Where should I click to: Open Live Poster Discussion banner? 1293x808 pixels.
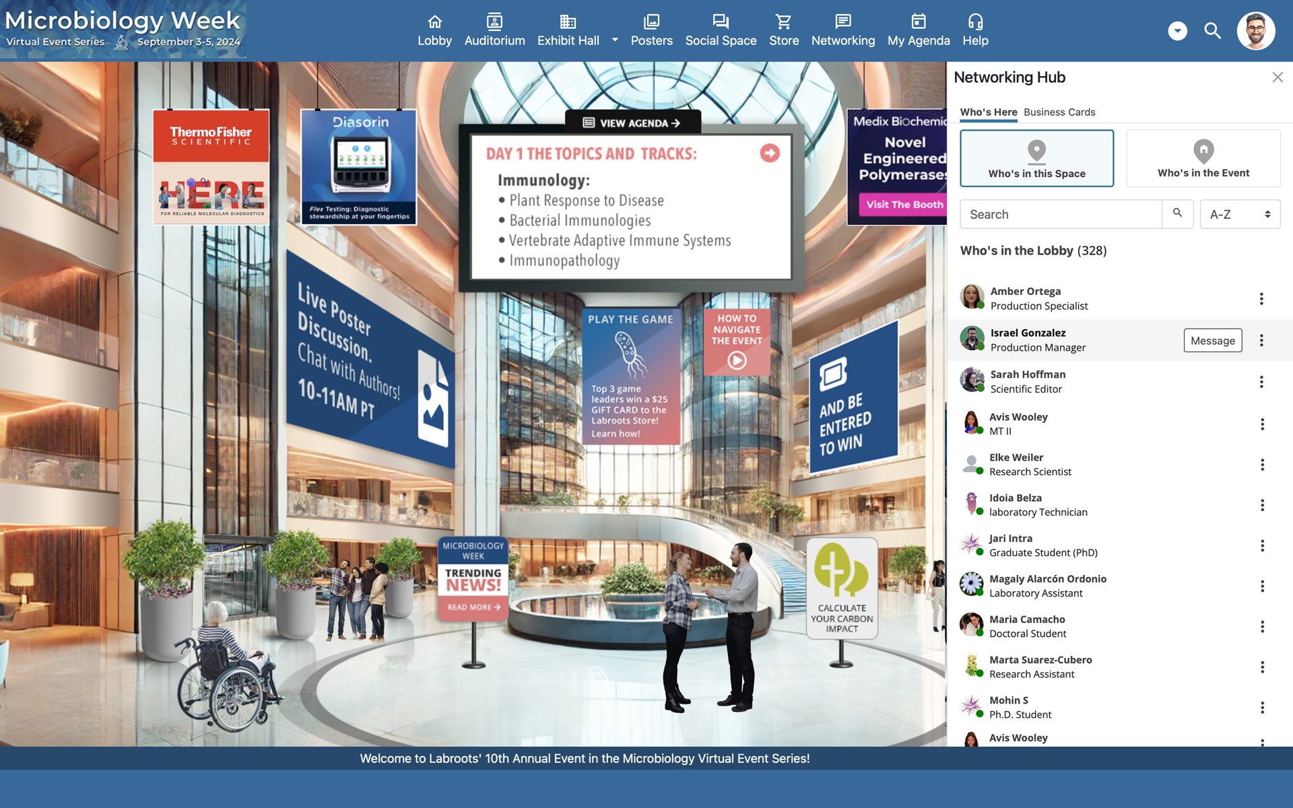click(369, 360)
